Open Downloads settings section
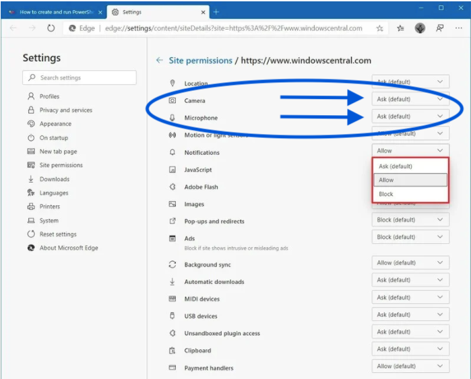Screen dimensions: 471x379 pyautogui.click(x=49, y=179)
